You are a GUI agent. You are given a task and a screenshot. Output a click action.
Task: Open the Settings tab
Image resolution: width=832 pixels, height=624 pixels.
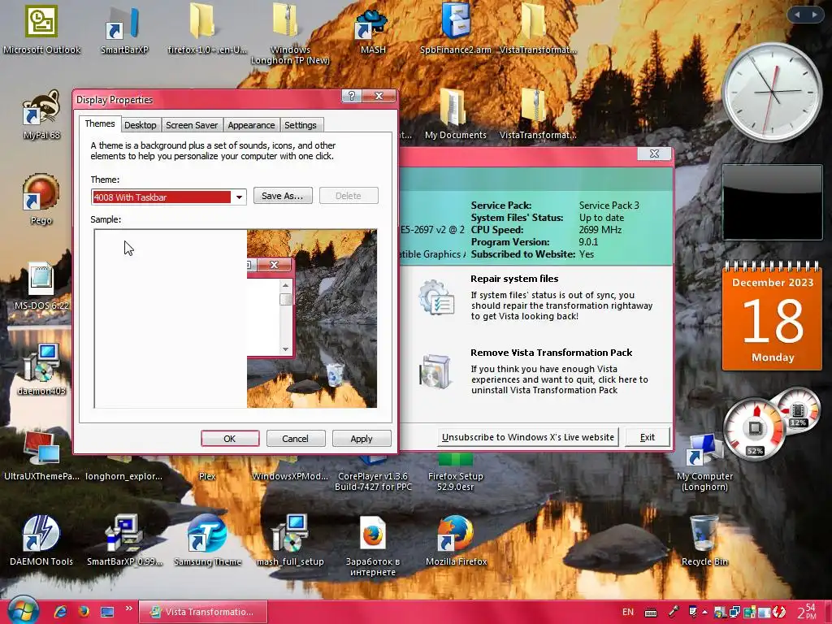click(x=301, y=125)
